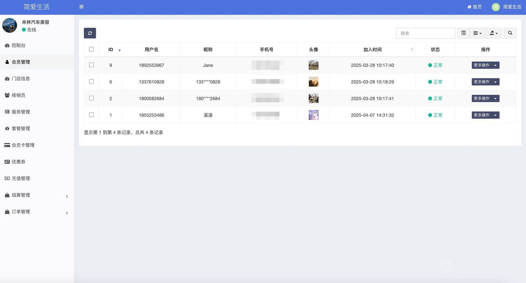Screen dimensions: 526x283
Task: Go to 首页 homepage link
Action: pos(474,7)
